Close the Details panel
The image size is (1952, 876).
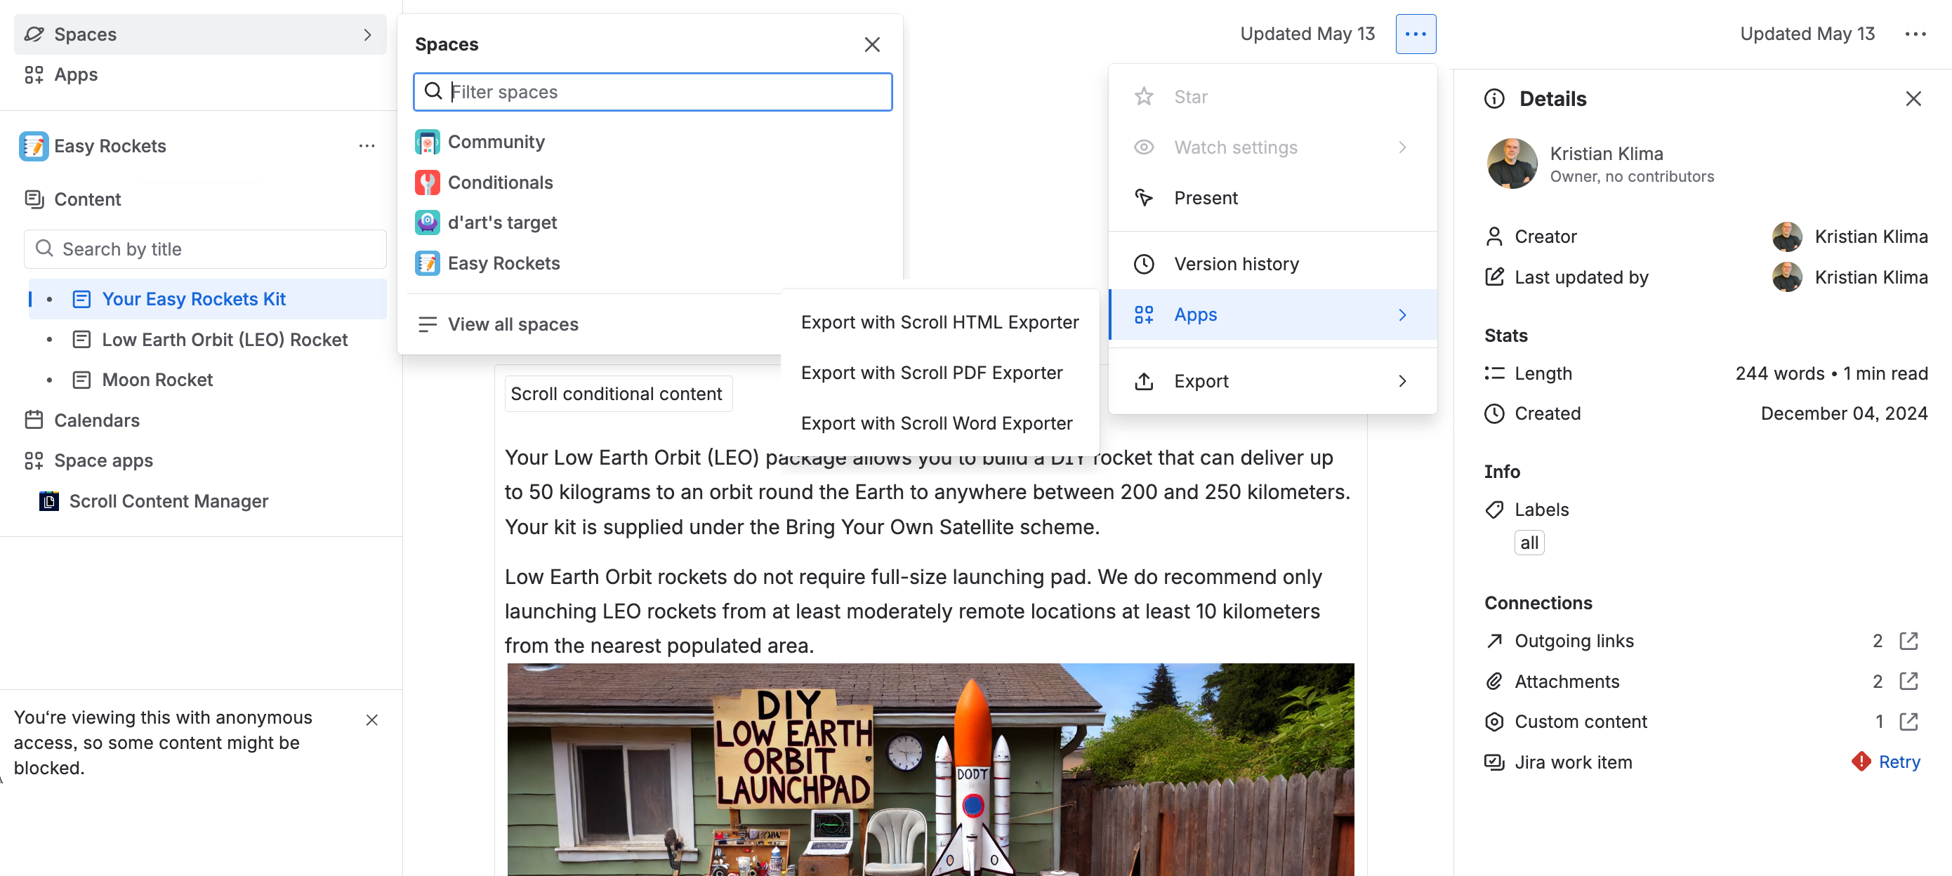1913,98
